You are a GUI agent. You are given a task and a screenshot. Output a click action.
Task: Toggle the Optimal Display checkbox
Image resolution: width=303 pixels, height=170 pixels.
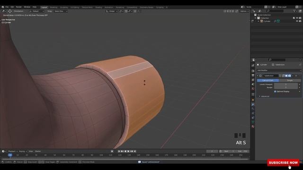click(x=275, y=92)
